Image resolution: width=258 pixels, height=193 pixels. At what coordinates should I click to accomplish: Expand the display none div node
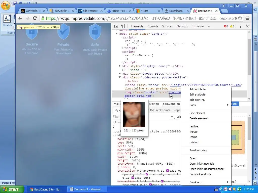click(x=120, y=66)
